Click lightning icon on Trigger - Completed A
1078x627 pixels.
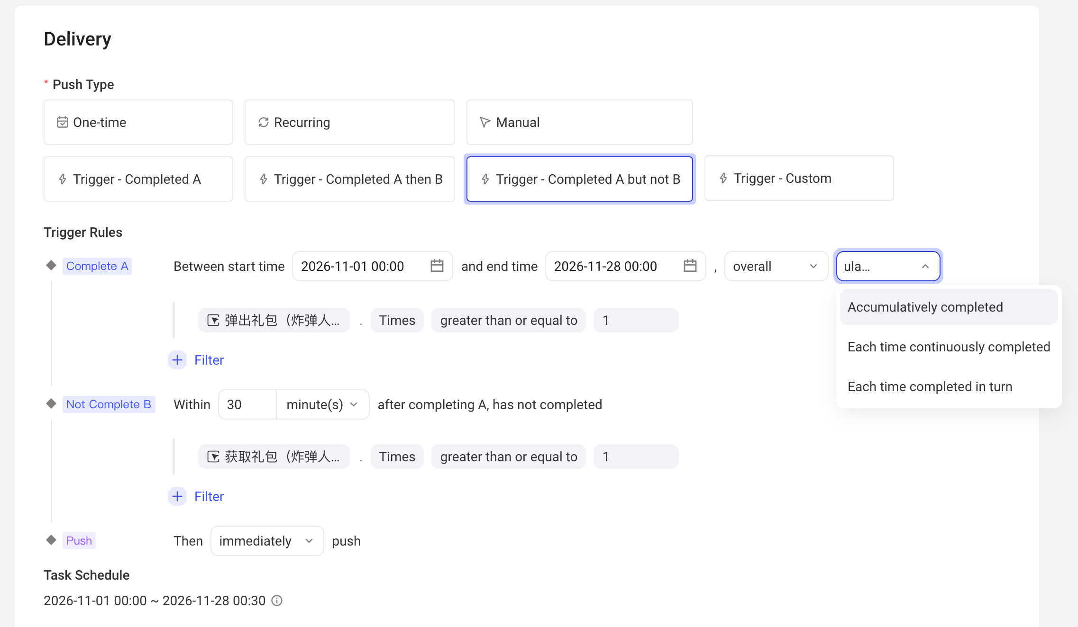[x=63, y=179]
